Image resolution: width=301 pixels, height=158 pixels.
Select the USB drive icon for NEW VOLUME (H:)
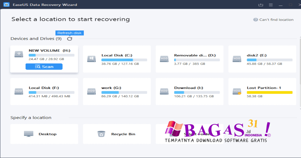pos(19,54)
